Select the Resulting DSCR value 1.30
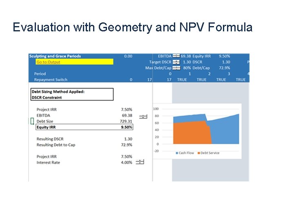This screenshot has height=220, width=294. 128,139
